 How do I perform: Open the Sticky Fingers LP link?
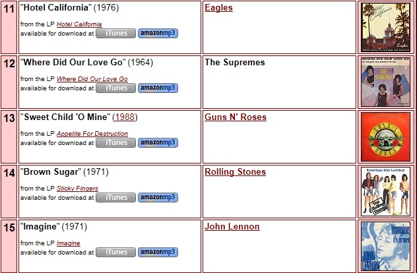[77, 188]
